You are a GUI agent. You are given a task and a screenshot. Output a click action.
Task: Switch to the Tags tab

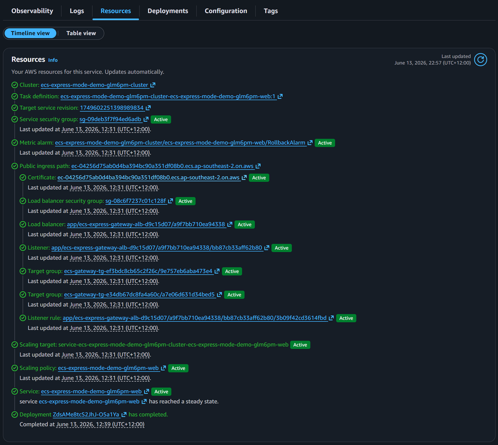[271, 11]
